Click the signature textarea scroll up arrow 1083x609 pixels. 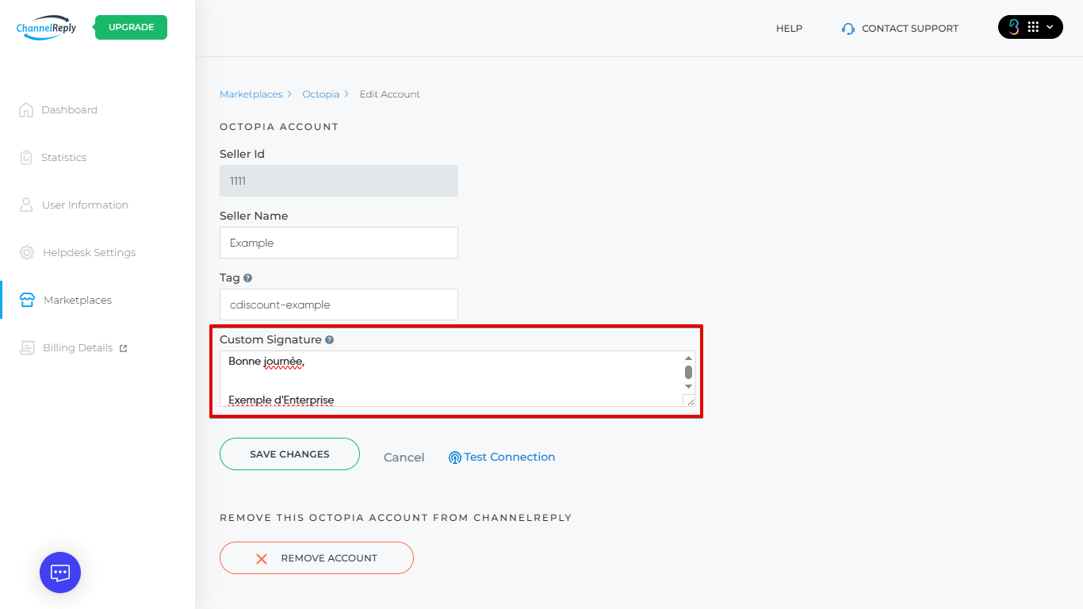click(688, 358)
